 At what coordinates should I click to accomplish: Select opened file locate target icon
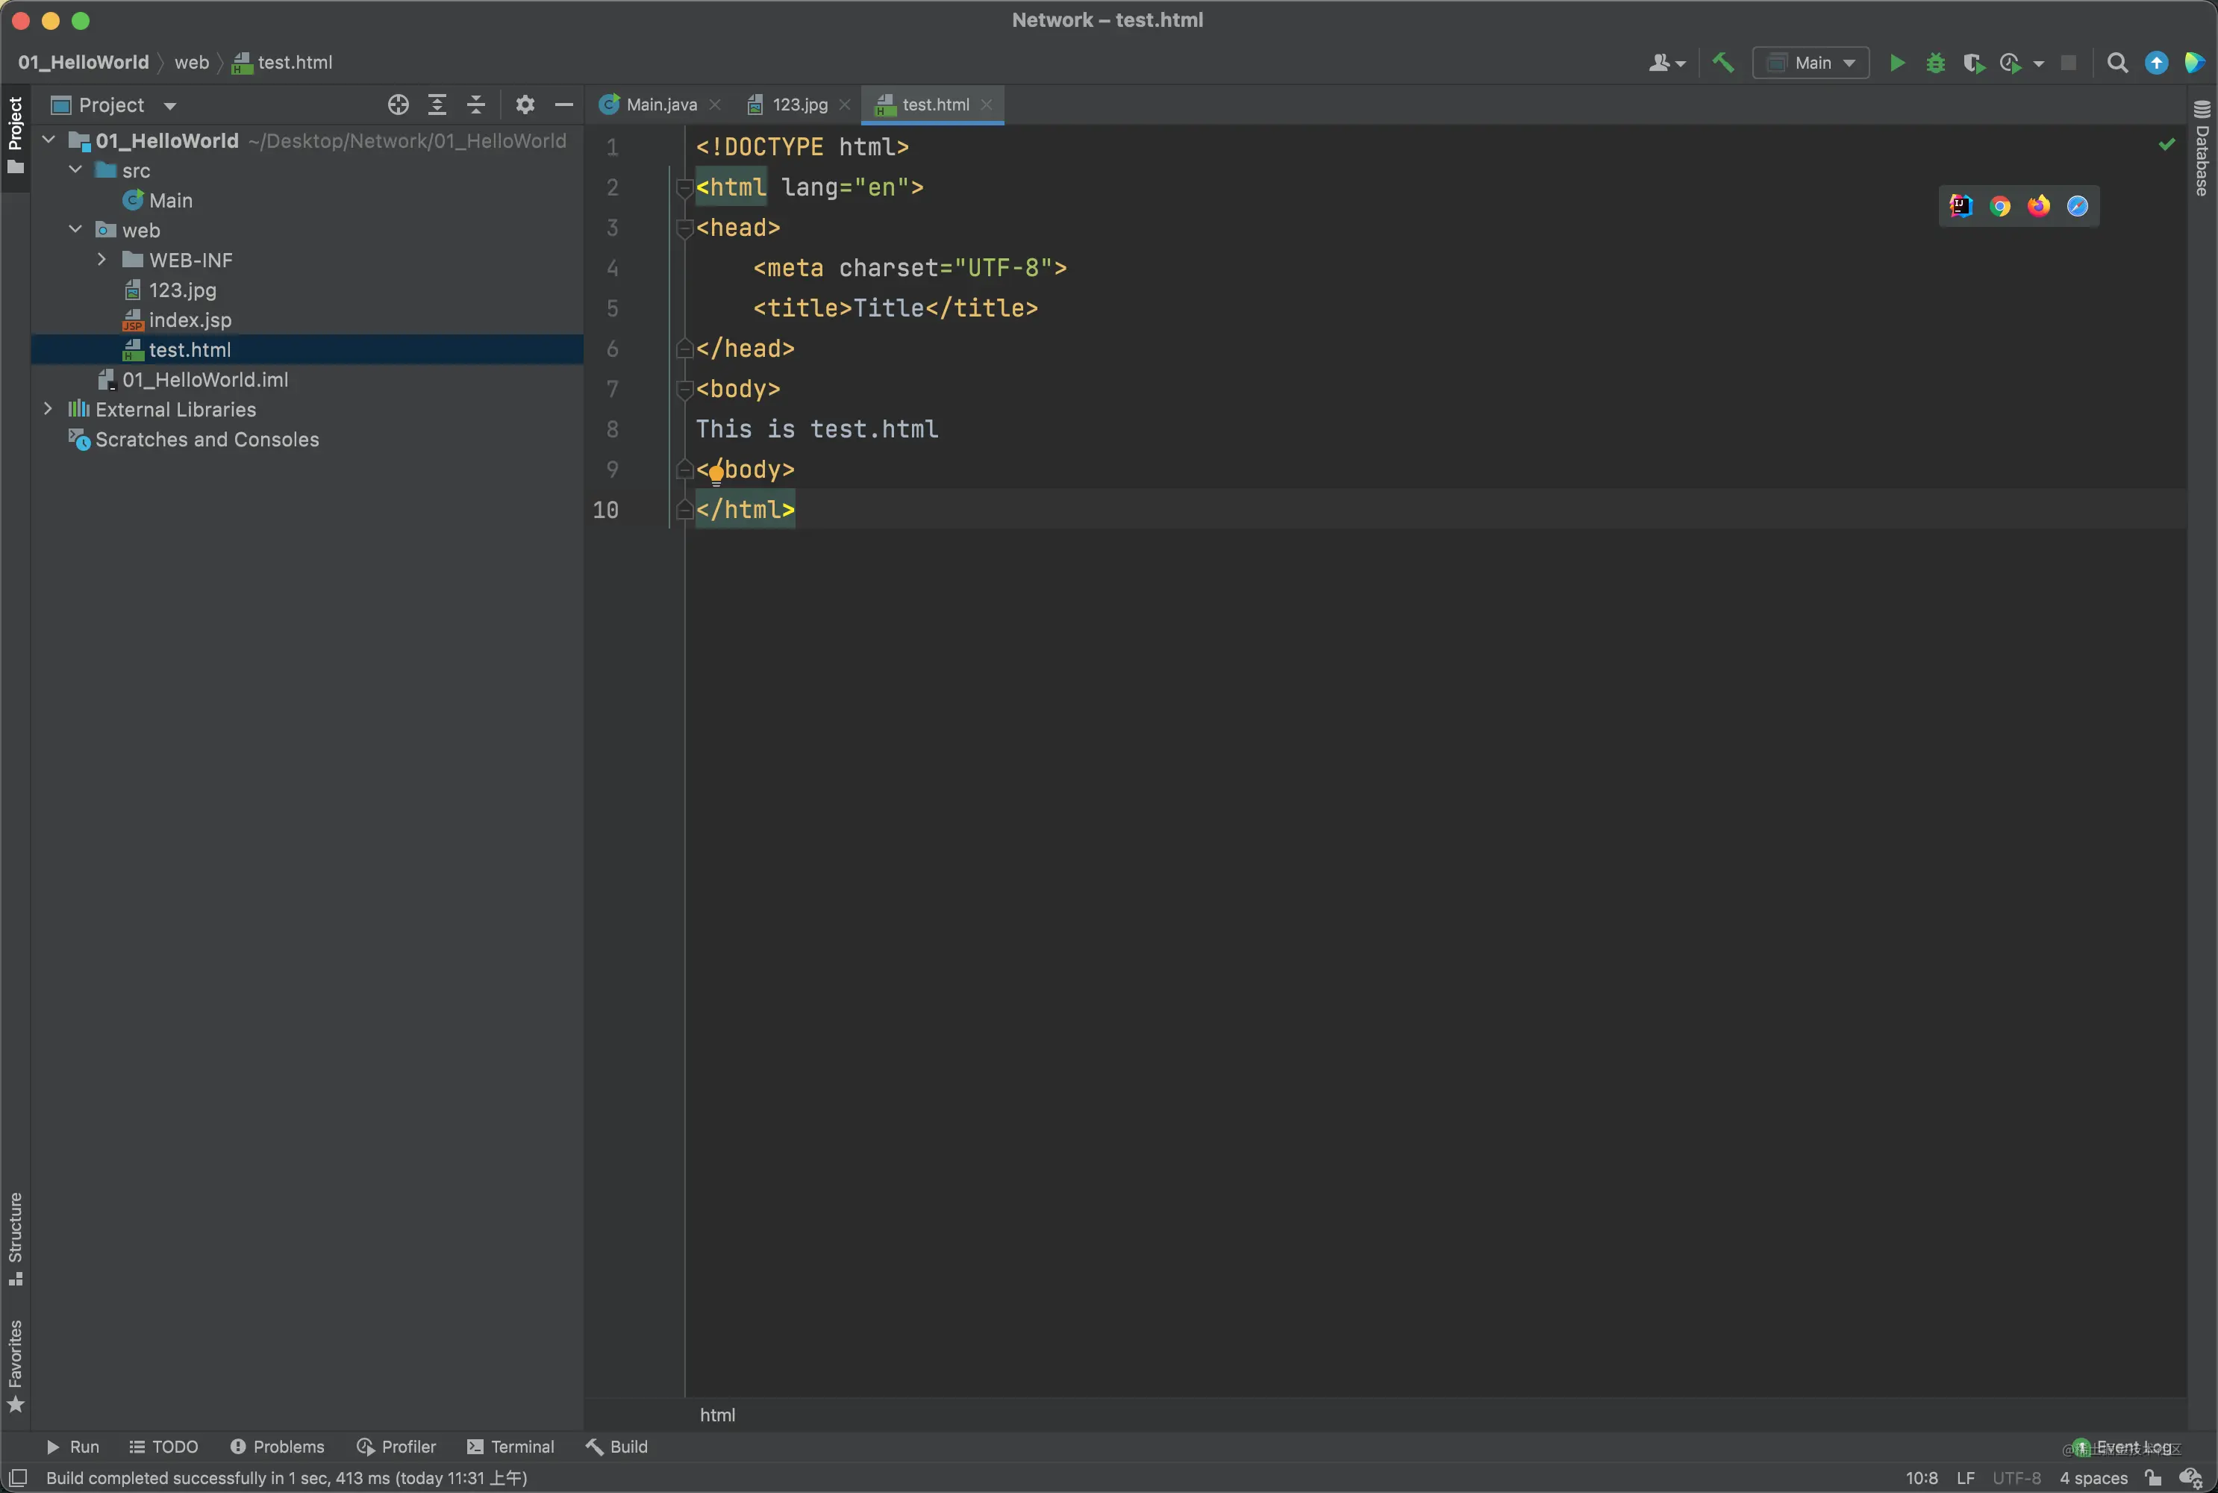pos(398,105)
